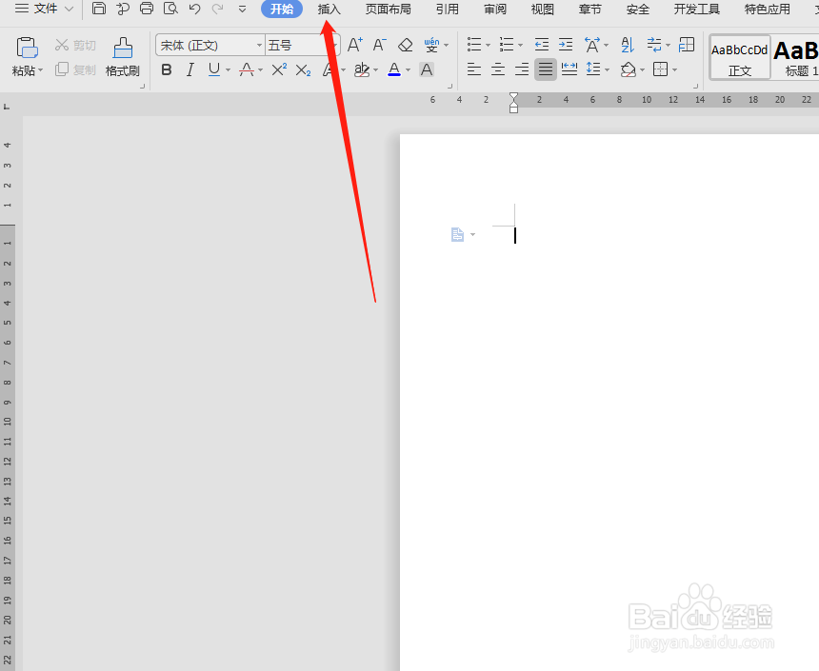819x671 pixels.
Task: Click the indent marker on horizontal ruler
Action: 513,103
